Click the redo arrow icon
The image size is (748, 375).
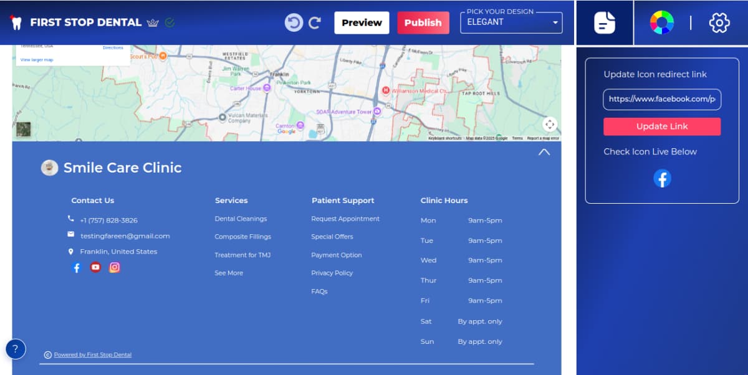pos(315,22)
